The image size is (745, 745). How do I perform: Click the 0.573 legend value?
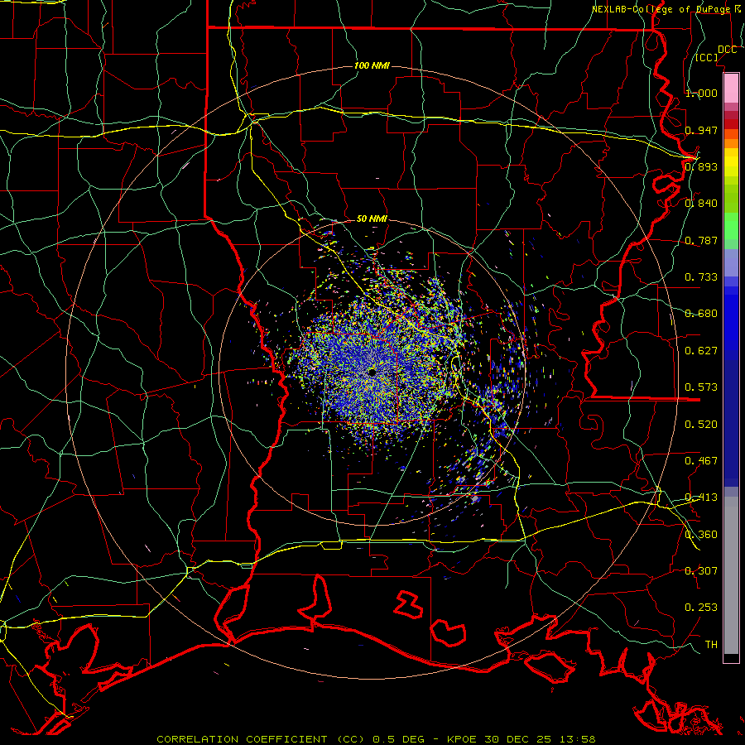701,387
